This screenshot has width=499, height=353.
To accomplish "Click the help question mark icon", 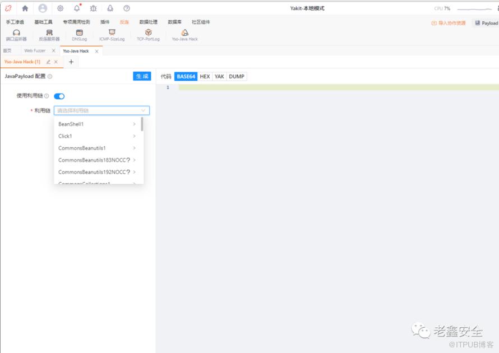I will 127,8.
